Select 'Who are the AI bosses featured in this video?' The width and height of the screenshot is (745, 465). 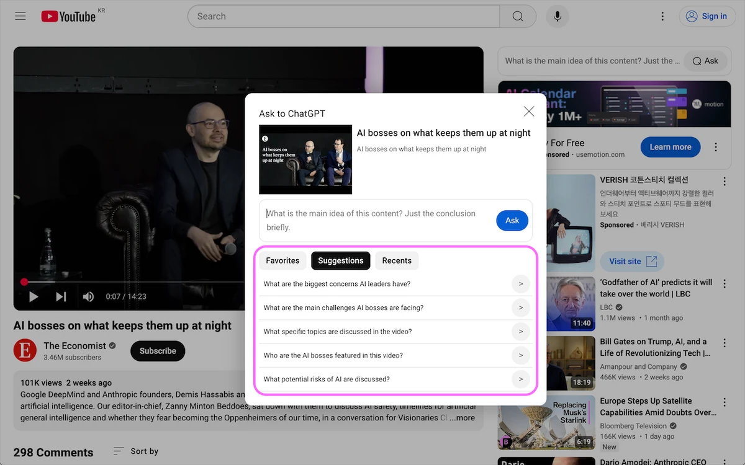(333, 355)
